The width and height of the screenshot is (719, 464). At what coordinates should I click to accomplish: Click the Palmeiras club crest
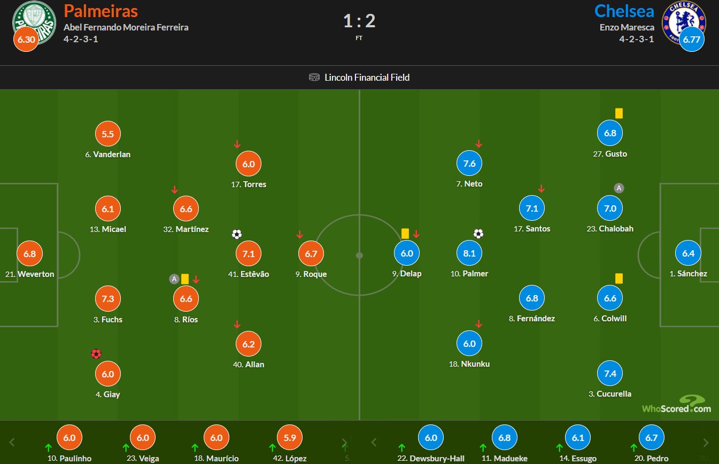click(34, 22)
